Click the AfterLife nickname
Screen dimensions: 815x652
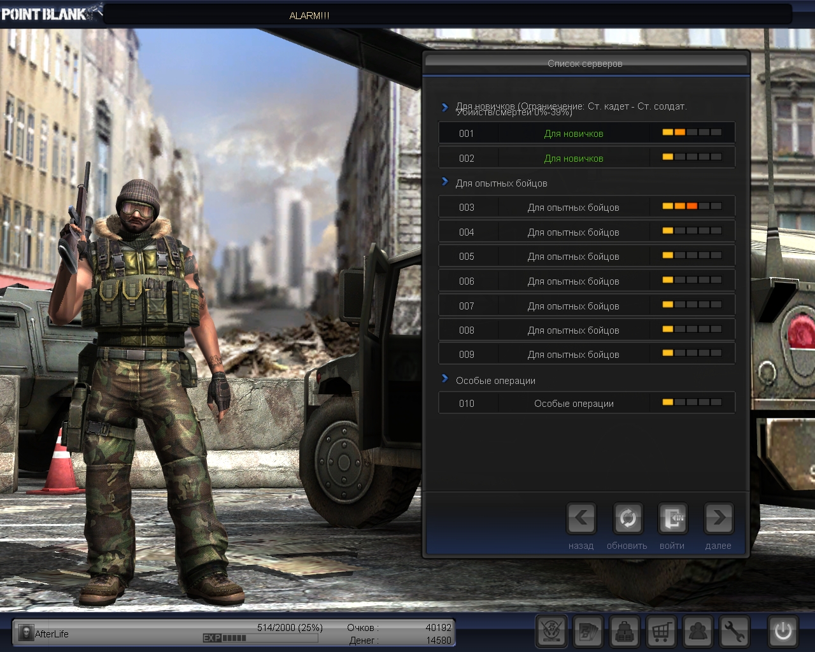click(52, 634)
